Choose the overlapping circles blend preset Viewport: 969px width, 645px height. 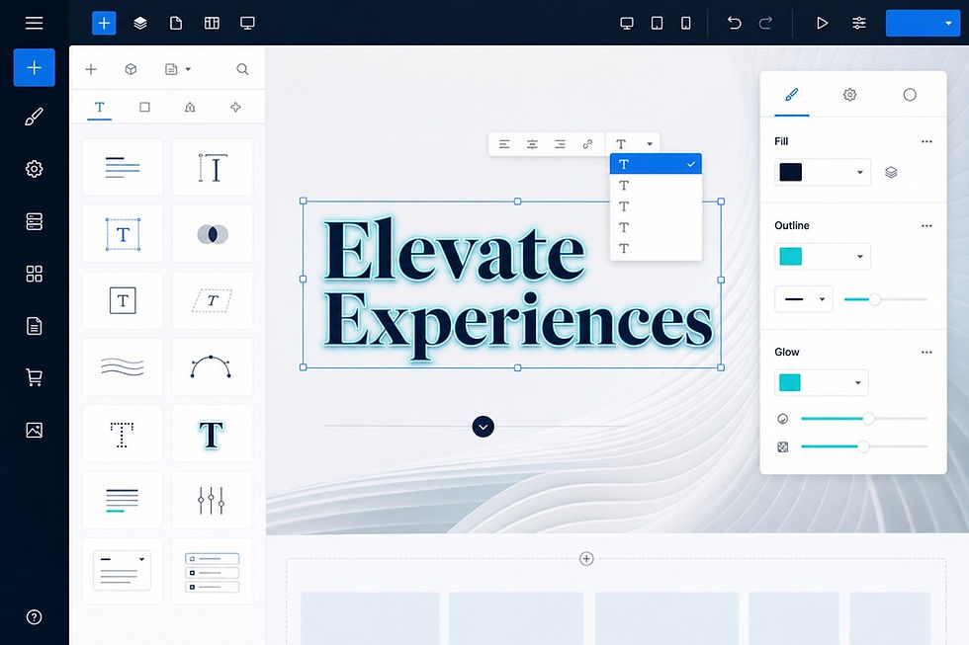pos(213,234)
